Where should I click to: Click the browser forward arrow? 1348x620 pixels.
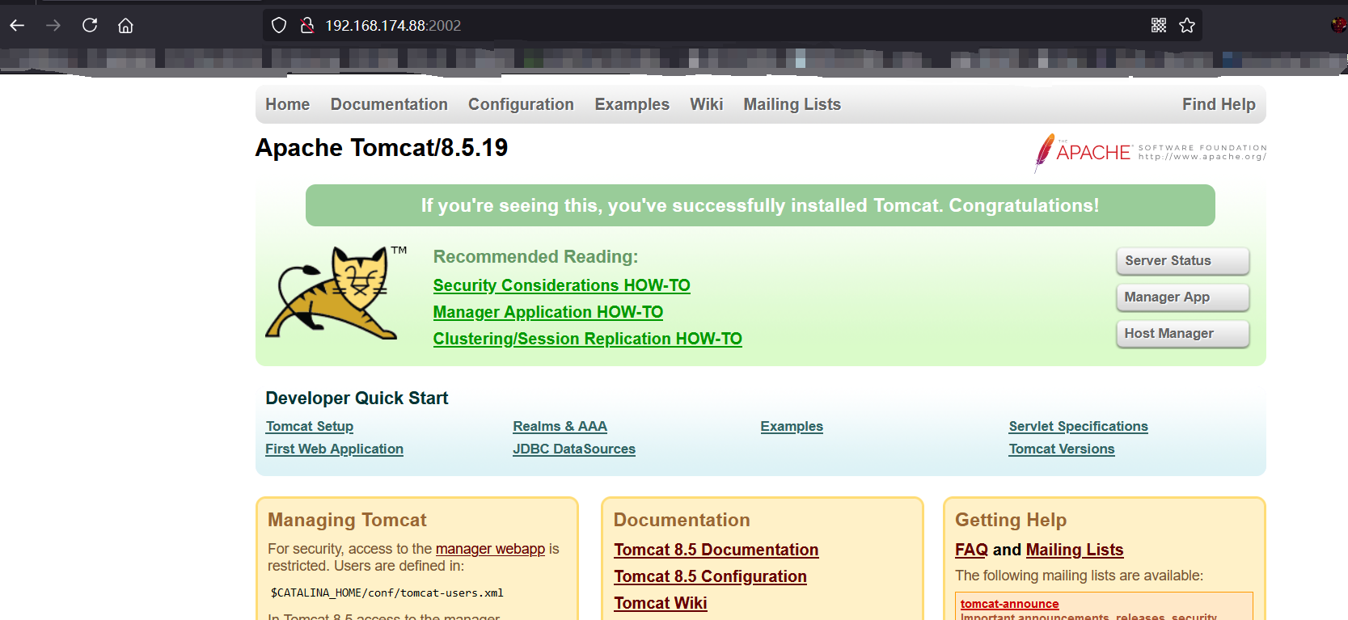(53, 26)
